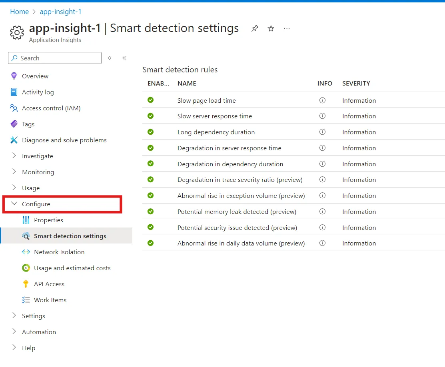The width and height of the screenshot is (445, 367).
Task: Collapse the sidebar with double-chevron icon
Action: click(124, 58)
